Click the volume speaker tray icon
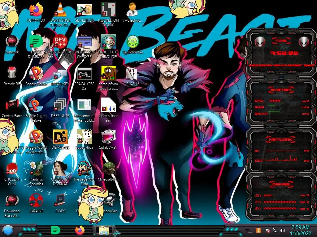 click(x=283, y=230)
